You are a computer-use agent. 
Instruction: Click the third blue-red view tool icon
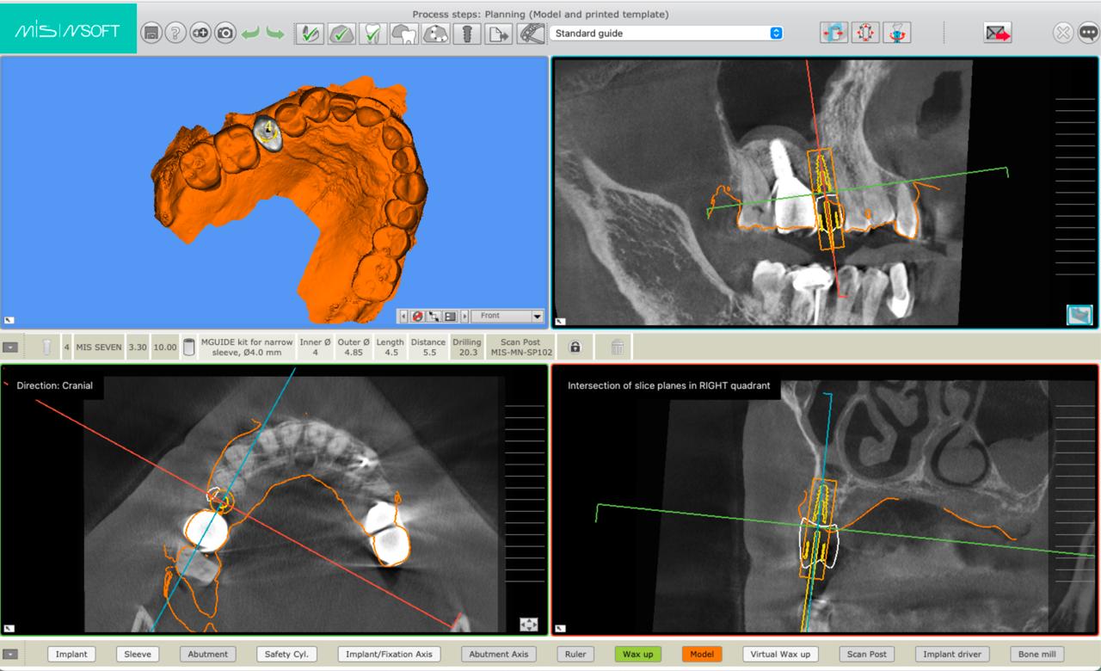click(897, 33)
